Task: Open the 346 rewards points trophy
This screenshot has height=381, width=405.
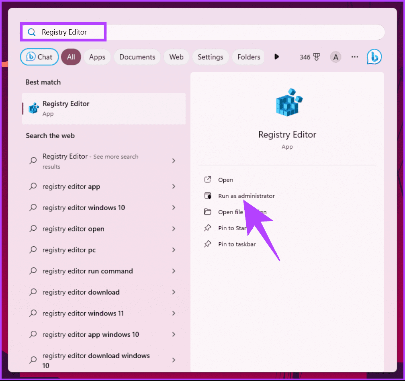Action: coord(310,57)
